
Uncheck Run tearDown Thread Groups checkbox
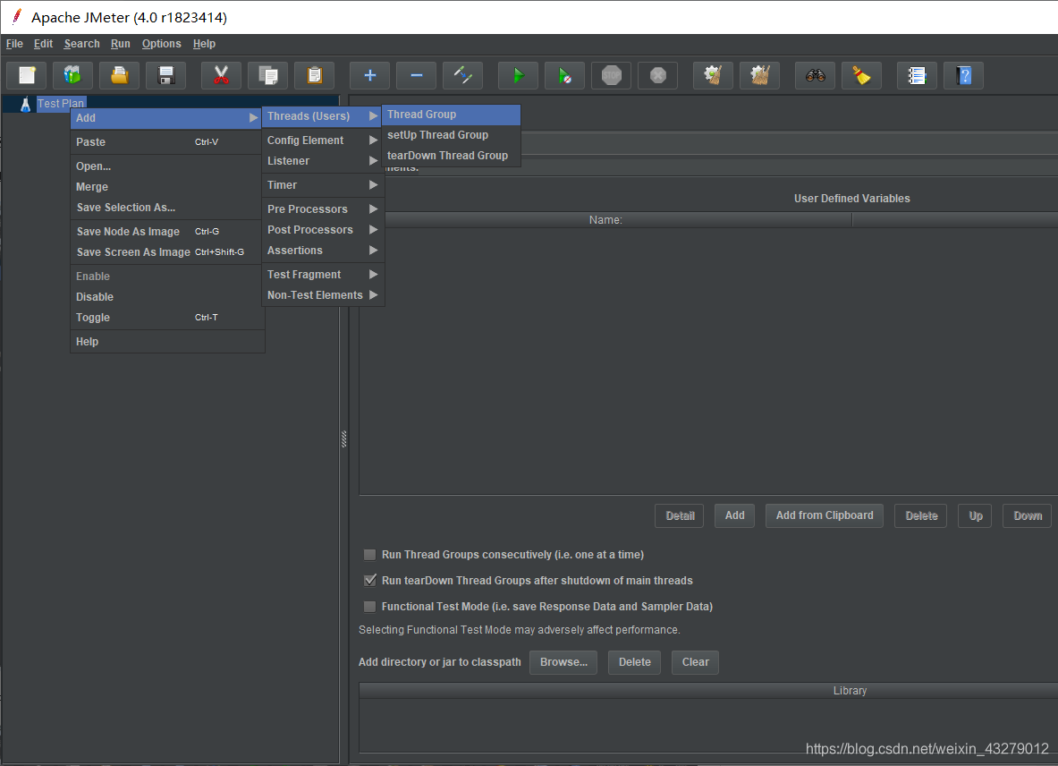[369, 581]
